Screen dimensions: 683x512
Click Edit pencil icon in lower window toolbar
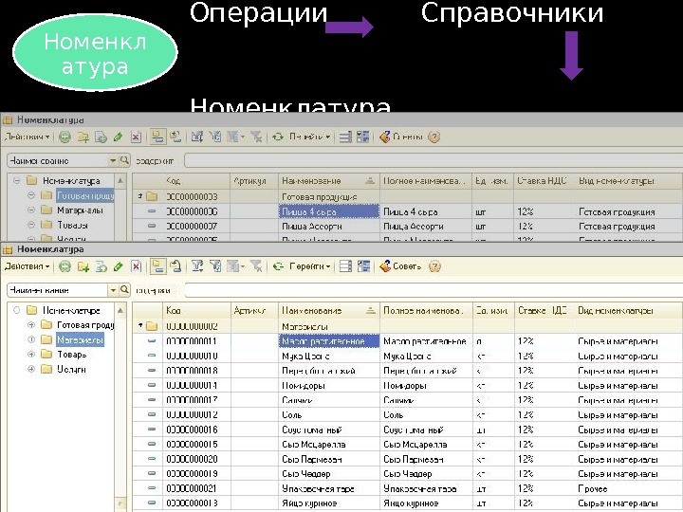[x=118, y=266]
